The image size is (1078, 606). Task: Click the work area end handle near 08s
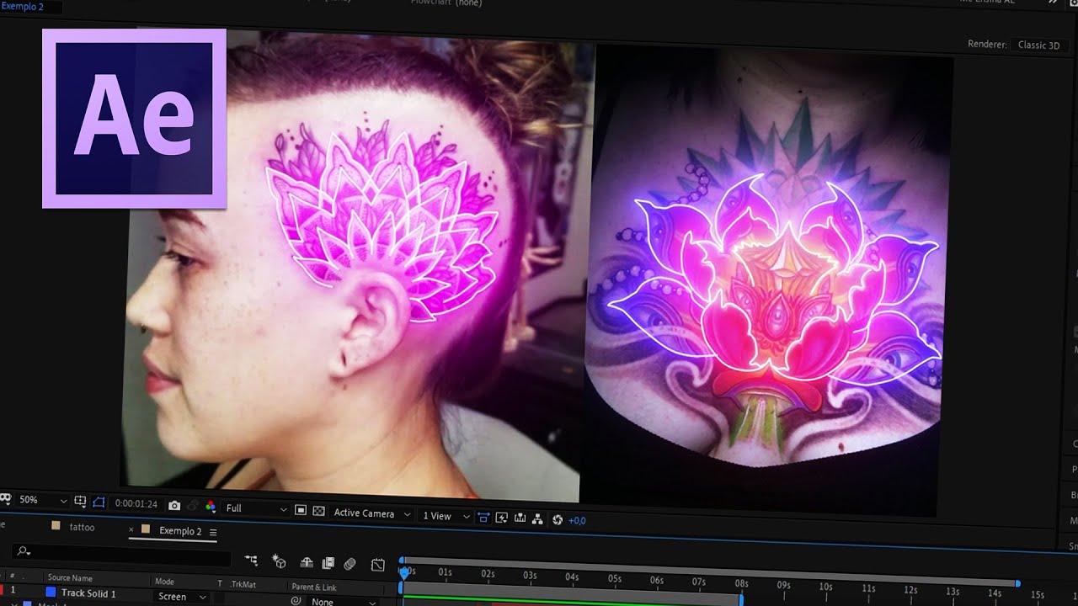point(741,599)
